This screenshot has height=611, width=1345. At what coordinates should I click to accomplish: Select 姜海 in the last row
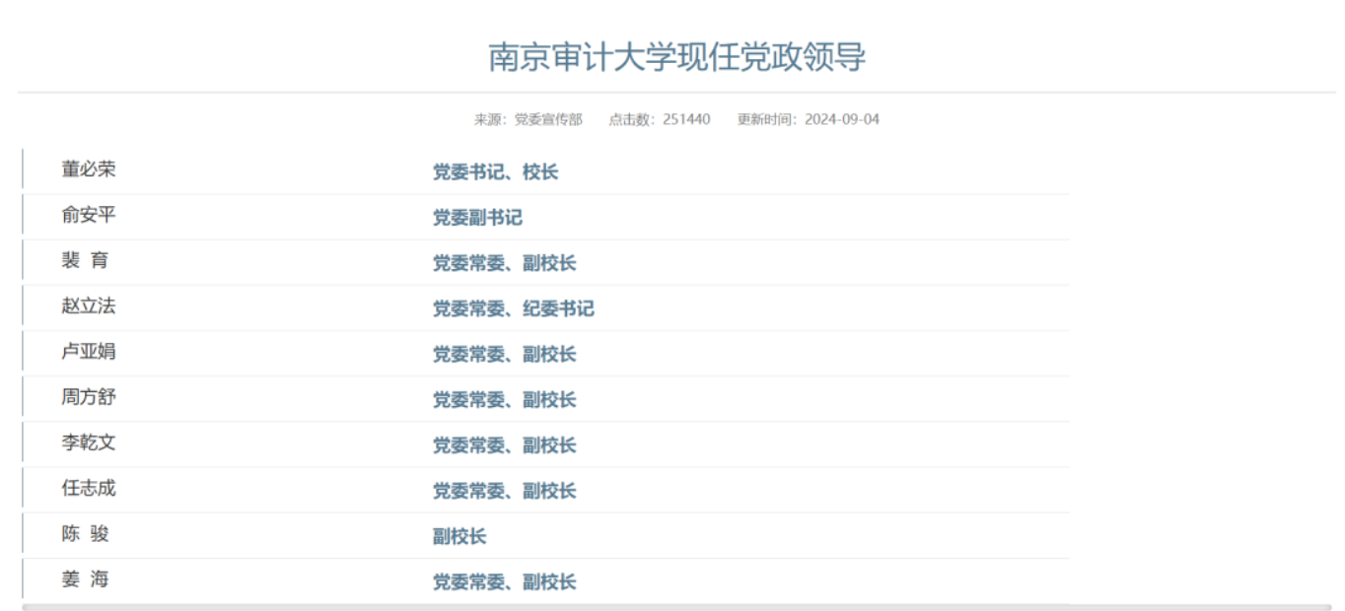point(85,579)
